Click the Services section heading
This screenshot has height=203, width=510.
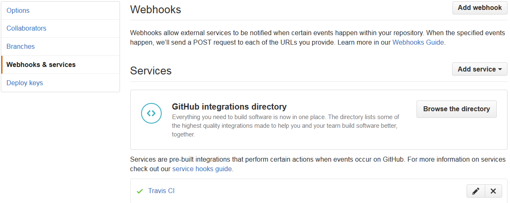point(151,71)
